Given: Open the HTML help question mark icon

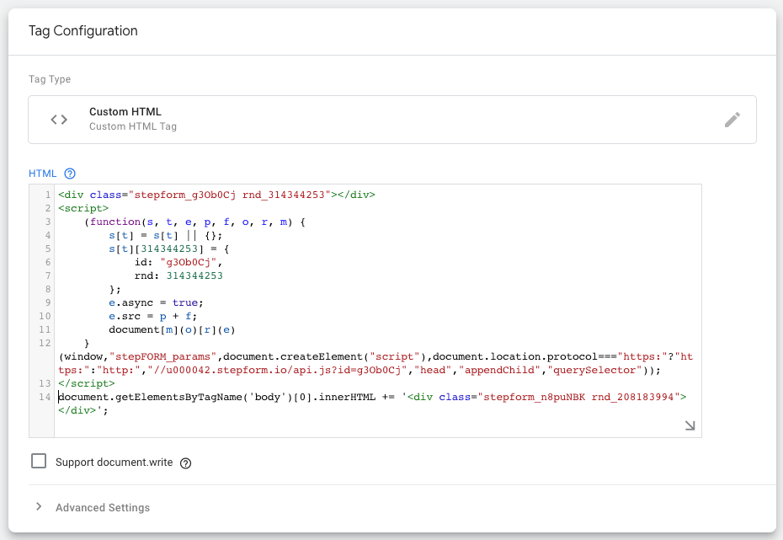Looking at the screenshot, I should coord(70,174).
